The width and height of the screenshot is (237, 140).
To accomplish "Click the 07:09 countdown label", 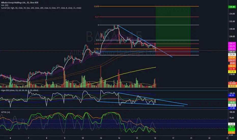I will [x=232, y=63].
